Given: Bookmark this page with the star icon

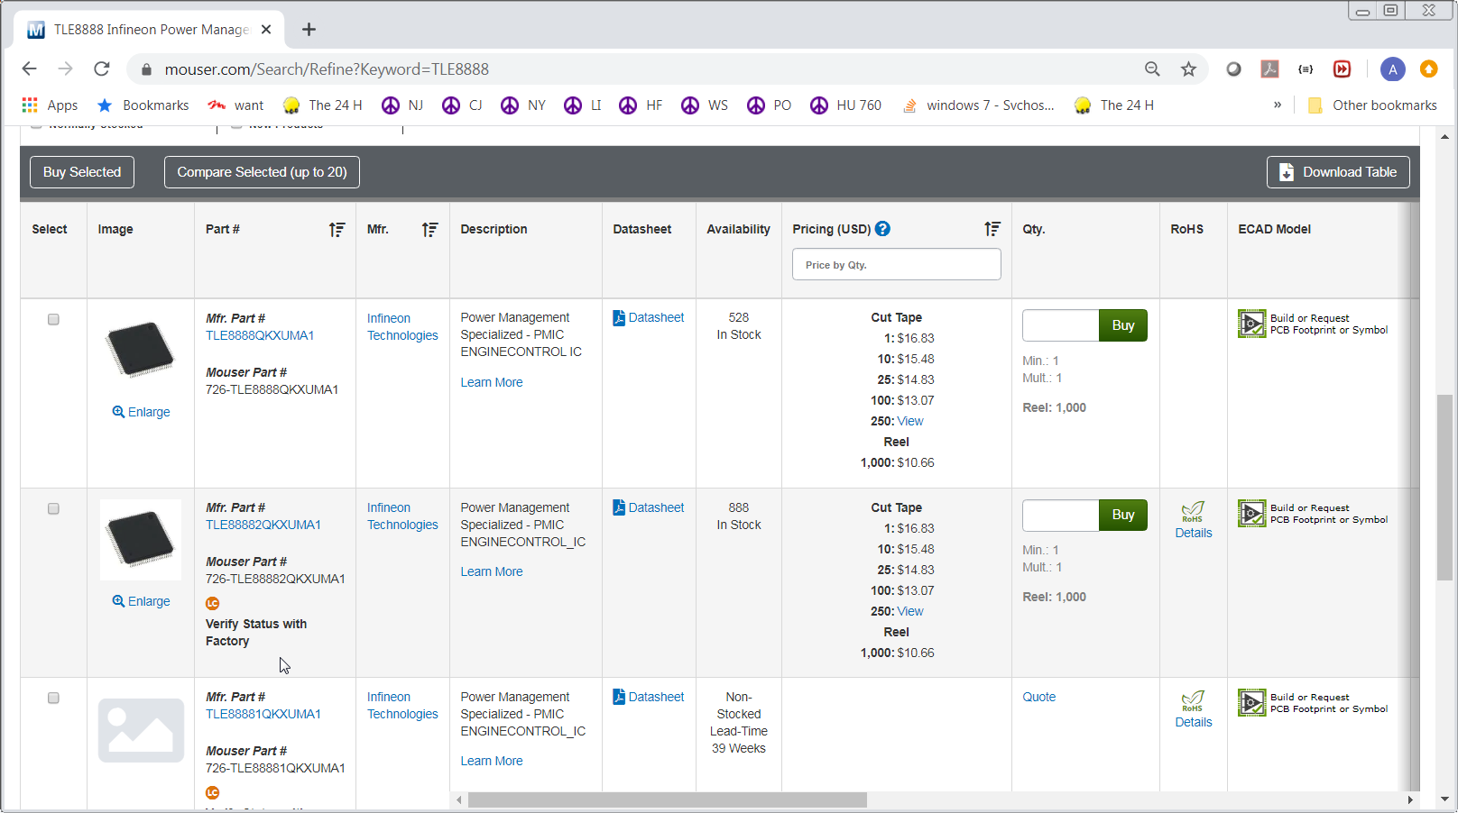Looking at the screenshot, I should tap(1188, 69).
